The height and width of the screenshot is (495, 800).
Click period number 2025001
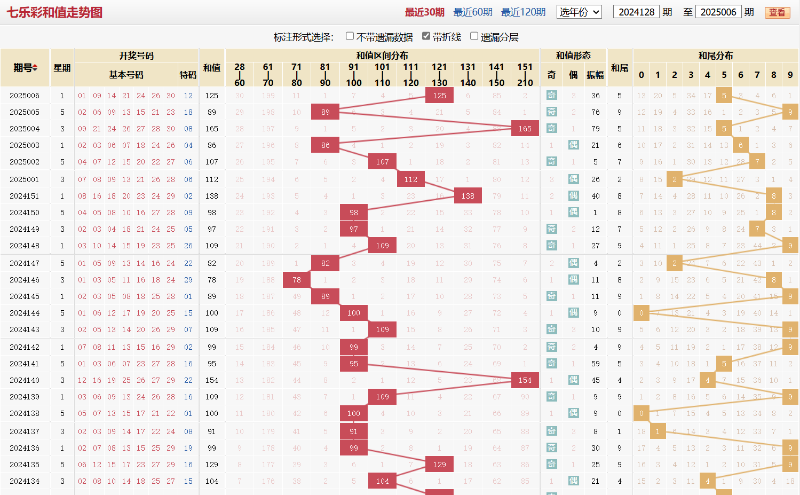[x=25, y=179]
